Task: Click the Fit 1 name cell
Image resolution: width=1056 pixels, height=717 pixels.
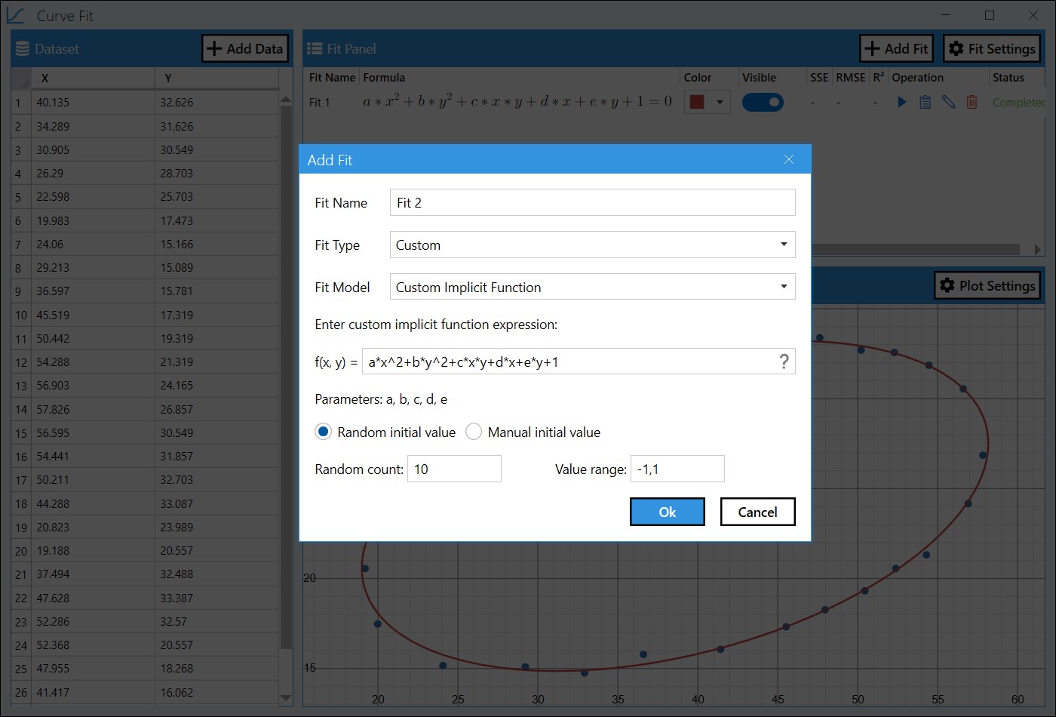Action: (320, 102)
